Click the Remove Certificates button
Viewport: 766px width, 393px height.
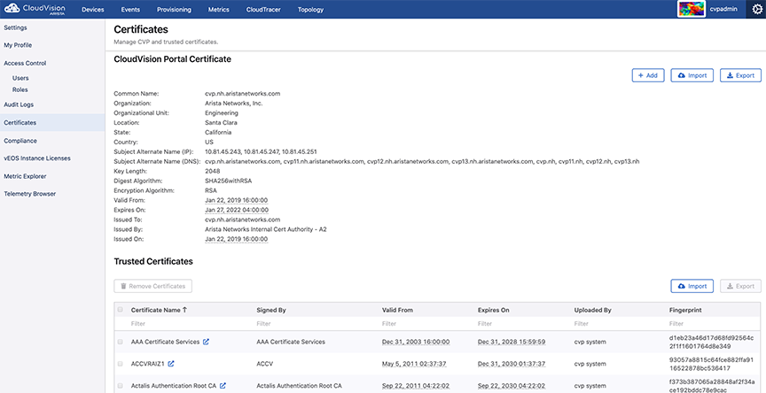[152, 286]
